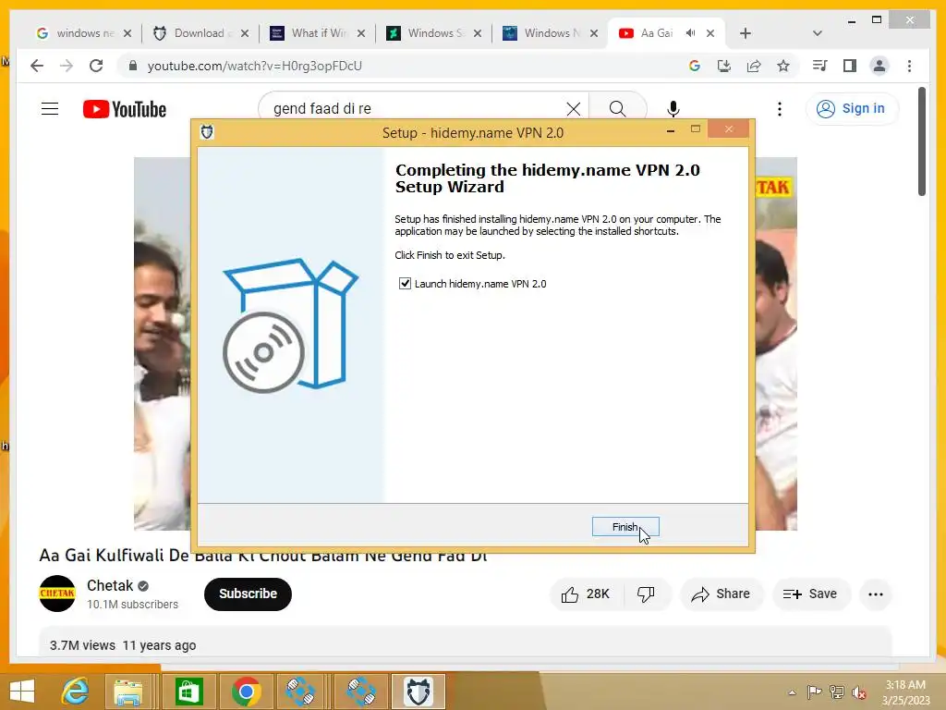
Task: Open File Explorer from taskbar
Action: tap(127, 692)
